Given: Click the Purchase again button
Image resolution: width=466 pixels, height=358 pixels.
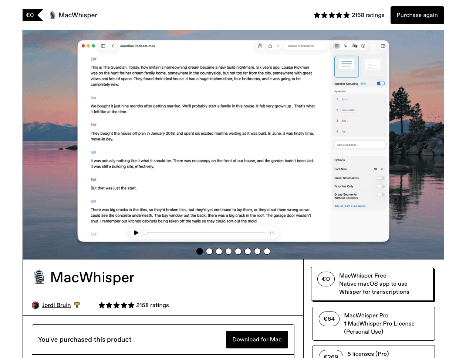Looking at the screenshot, I should click(x=417, y=15).
